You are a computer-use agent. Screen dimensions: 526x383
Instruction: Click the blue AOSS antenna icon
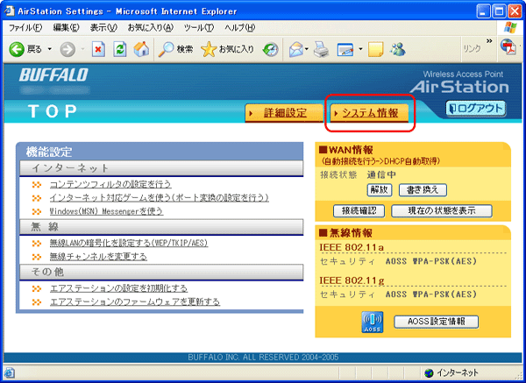coord(372,322)
